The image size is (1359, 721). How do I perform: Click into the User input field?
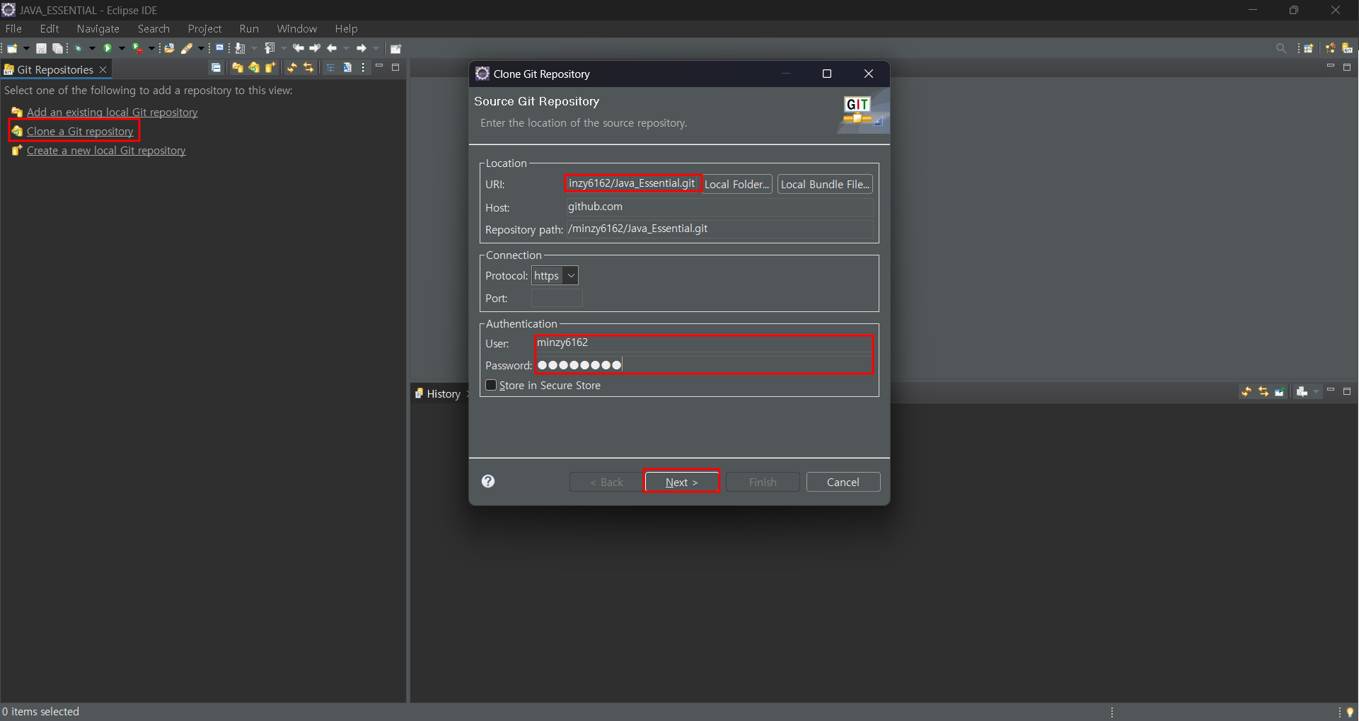pyautogui.click(x=704, y=343)
